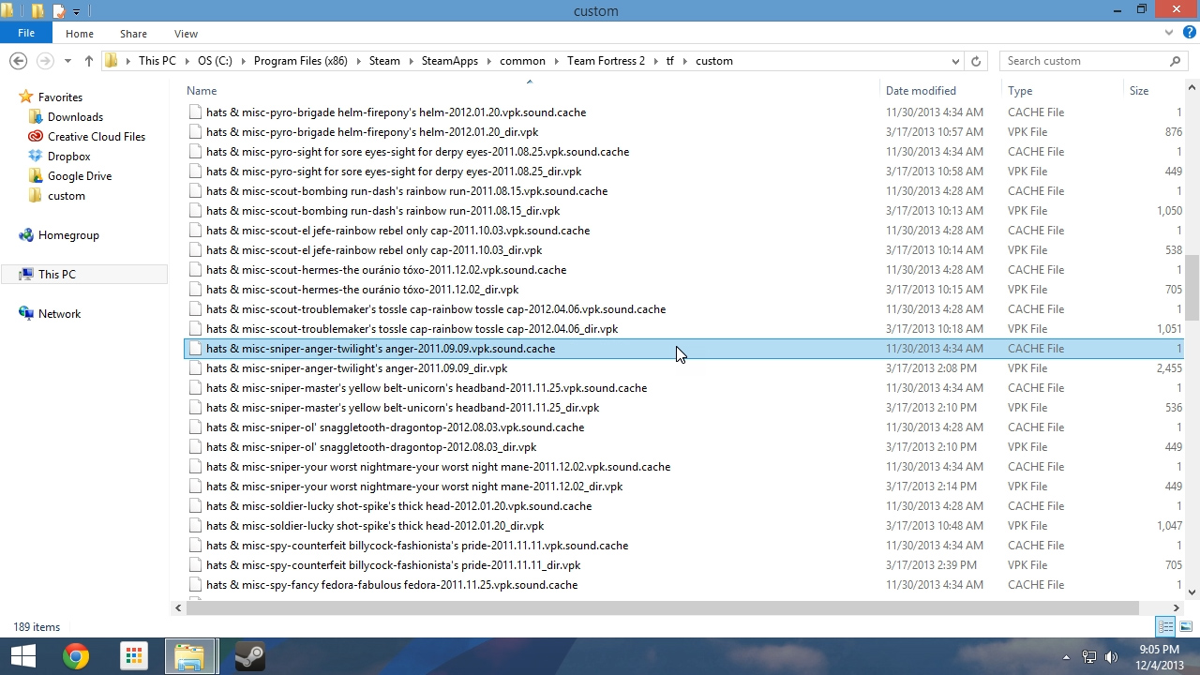Open Network in the navigation pane
Screen dimensions: 1200x675
(x=59, y=314)
